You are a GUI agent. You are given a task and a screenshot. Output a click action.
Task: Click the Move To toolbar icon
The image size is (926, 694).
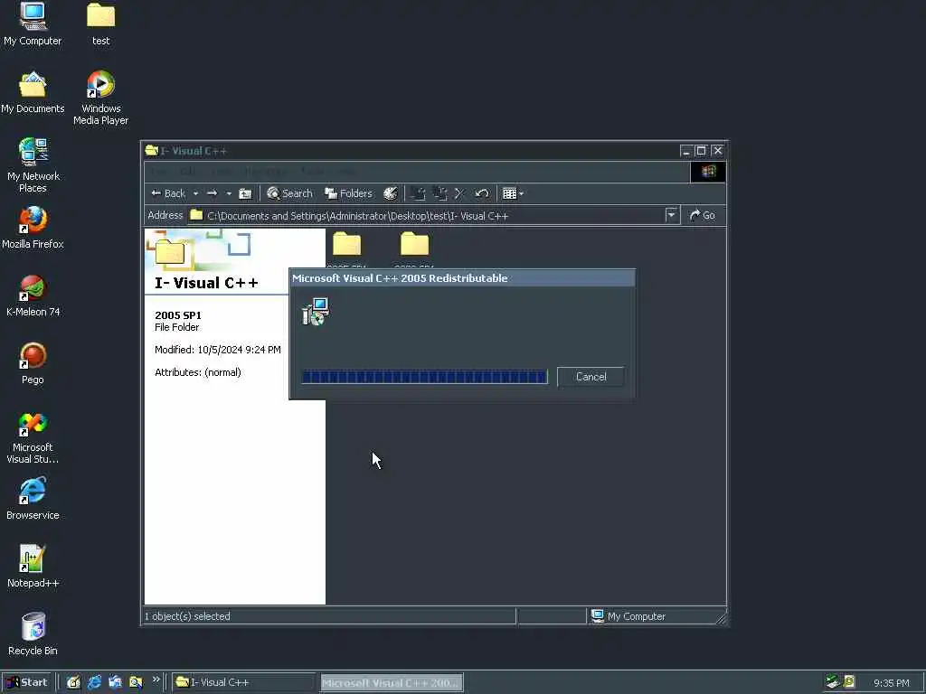pyautogui.click(x=418, y=193)
